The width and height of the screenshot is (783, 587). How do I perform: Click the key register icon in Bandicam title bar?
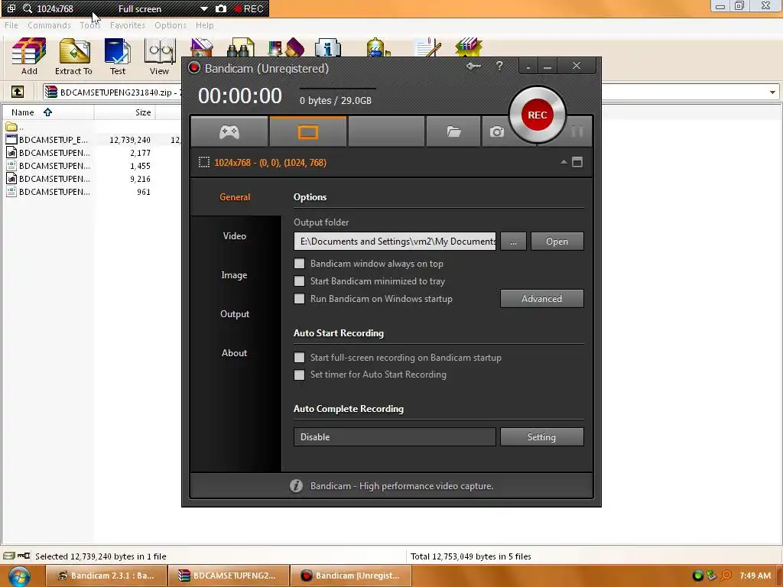click(x=473, y=66)
